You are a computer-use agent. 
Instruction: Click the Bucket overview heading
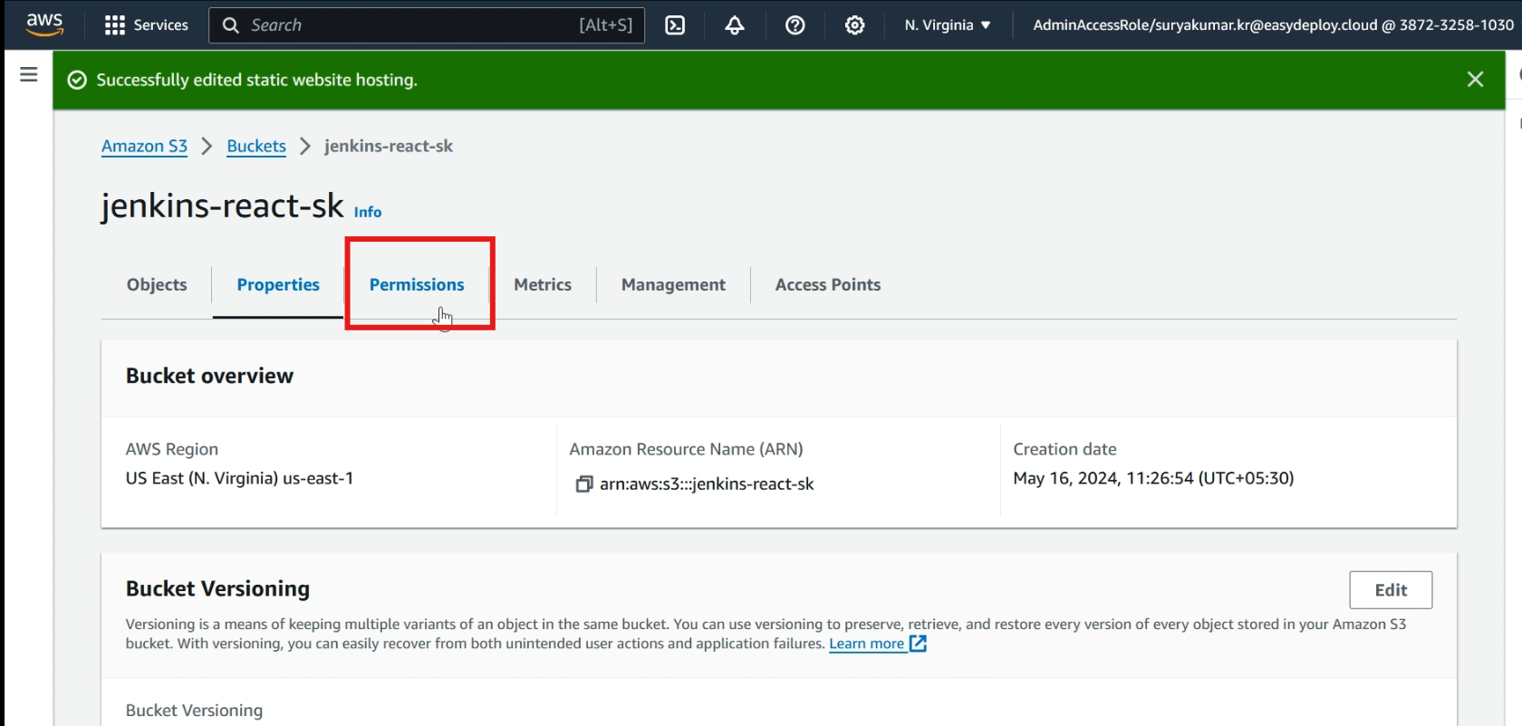[x=209, y=376]
